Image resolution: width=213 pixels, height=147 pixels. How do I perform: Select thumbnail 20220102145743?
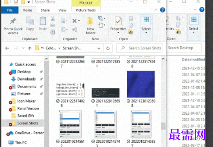point(106,124)
